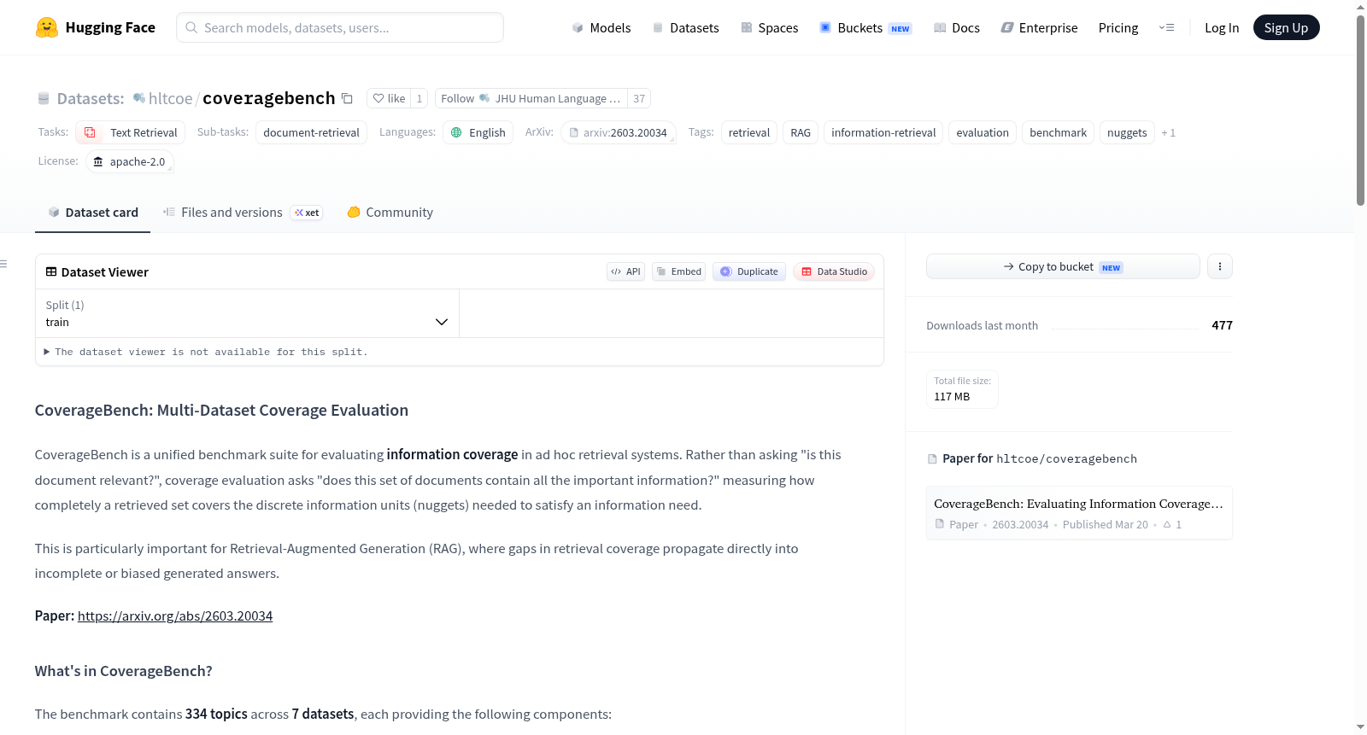
Task: Toggle like on the coveragebench dataset
Action: [389, 98]
